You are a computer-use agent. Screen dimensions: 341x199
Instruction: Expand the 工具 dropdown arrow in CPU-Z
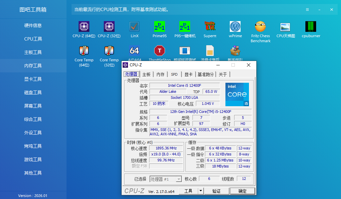[x=201, y=191]
